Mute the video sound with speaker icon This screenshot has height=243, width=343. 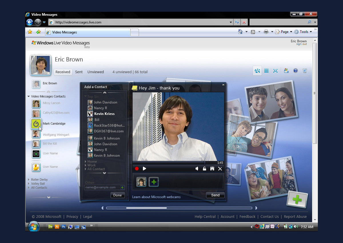[197, 169]
